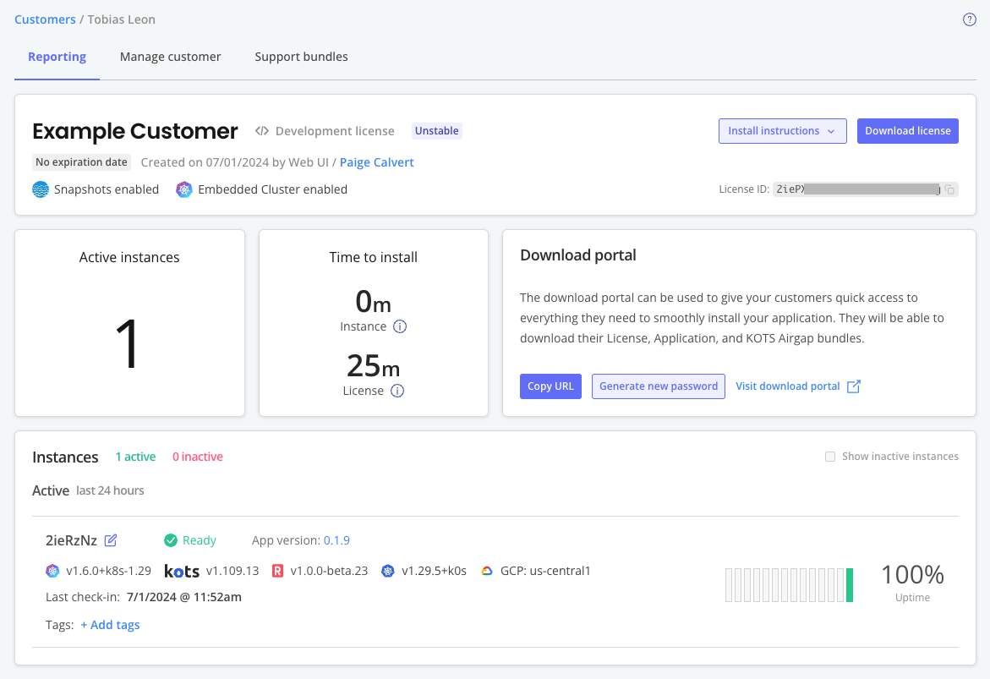Viewport: 990px width, 679px height.
Task: Click the Unstable status badge
Action: [x=436, y=130]
